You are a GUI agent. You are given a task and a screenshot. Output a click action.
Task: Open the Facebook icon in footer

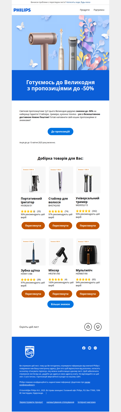coord(84,348)
